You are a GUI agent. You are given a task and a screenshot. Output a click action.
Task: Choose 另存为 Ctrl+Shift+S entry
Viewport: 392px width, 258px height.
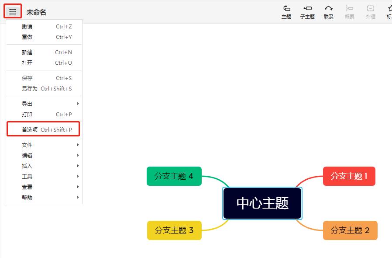click(x=44, y=89)
